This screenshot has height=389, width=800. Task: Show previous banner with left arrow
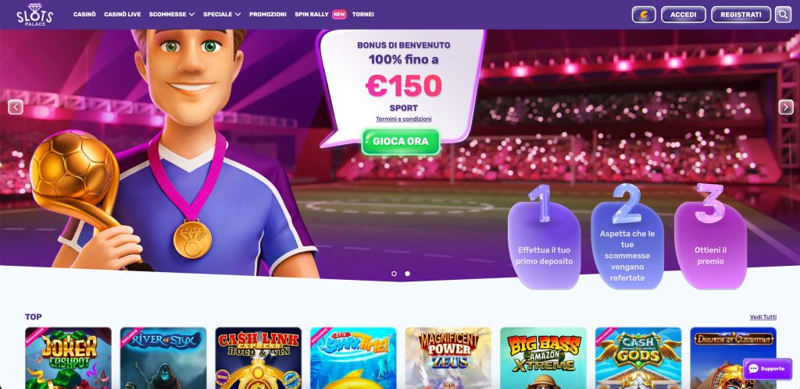(16, 107)
